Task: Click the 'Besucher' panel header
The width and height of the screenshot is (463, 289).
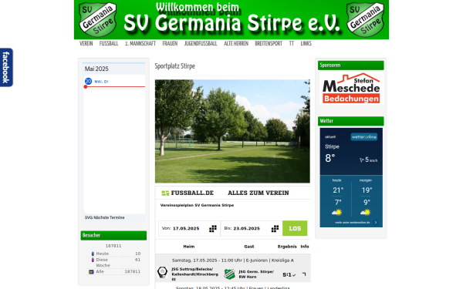Action: pos(113,235)
